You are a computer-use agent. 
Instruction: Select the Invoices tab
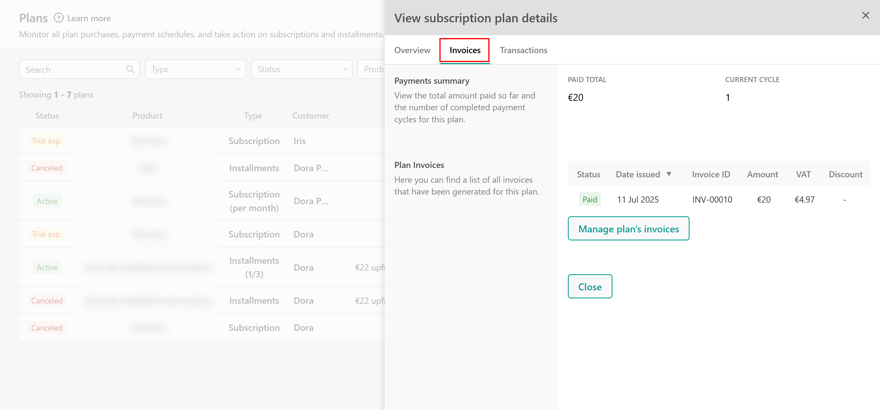[x=465, y=50]
